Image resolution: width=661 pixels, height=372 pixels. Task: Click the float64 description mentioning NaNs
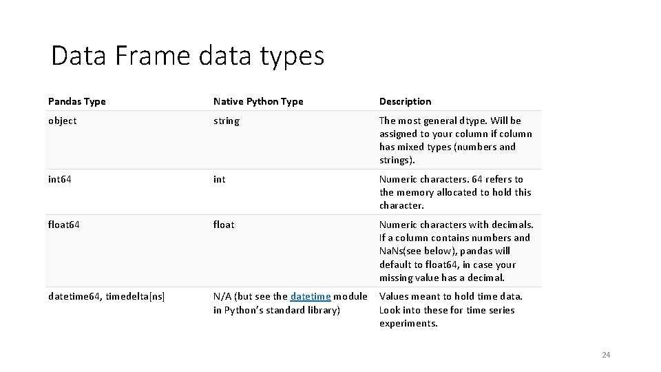coord(457,251)
